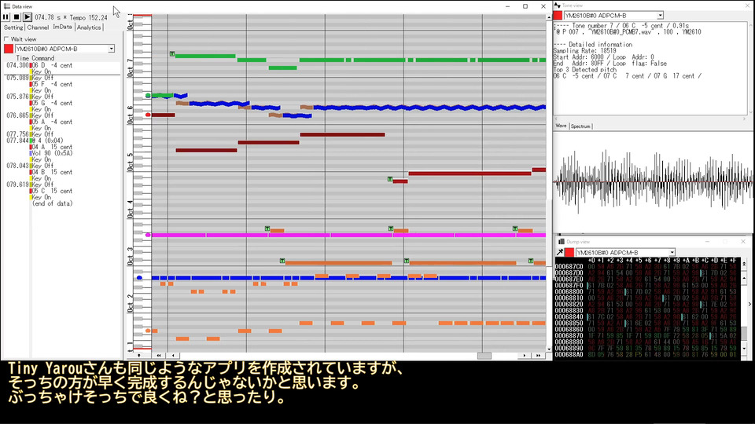
Task: Click the green T marker at Oct 7
Action: point(172,54)
